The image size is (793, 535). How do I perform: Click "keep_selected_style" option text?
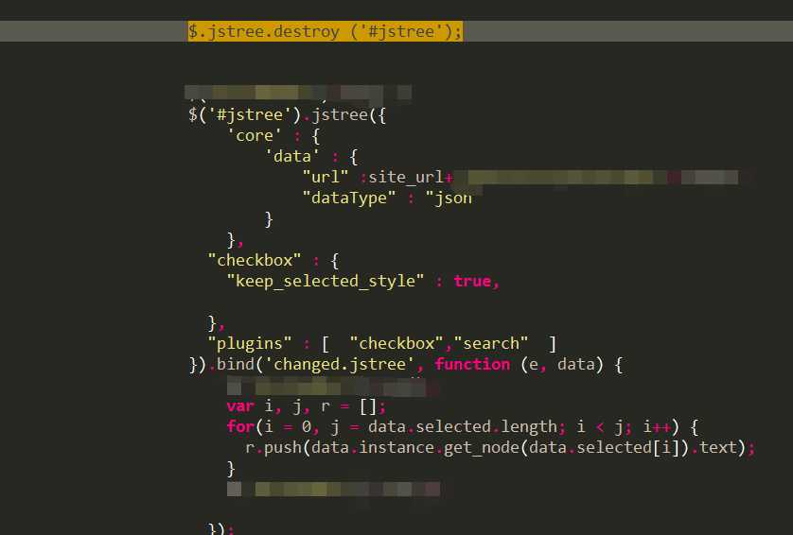coord(326,282)
